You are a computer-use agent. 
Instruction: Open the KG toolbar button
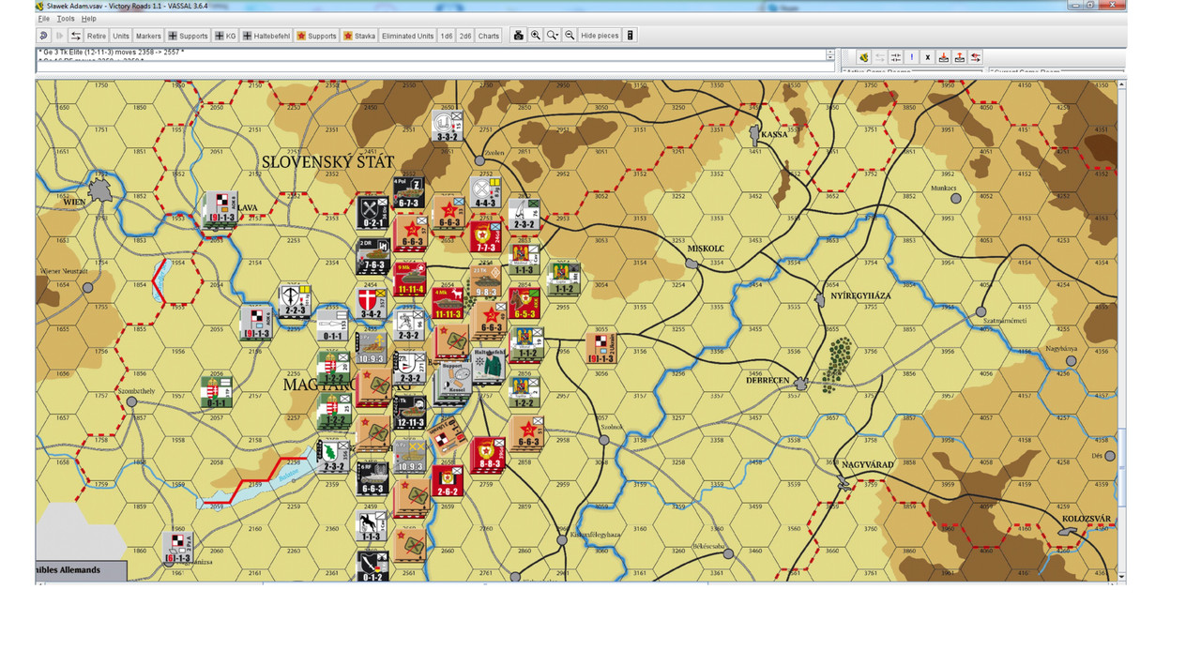pyautogui.click(x=225, y=36)
